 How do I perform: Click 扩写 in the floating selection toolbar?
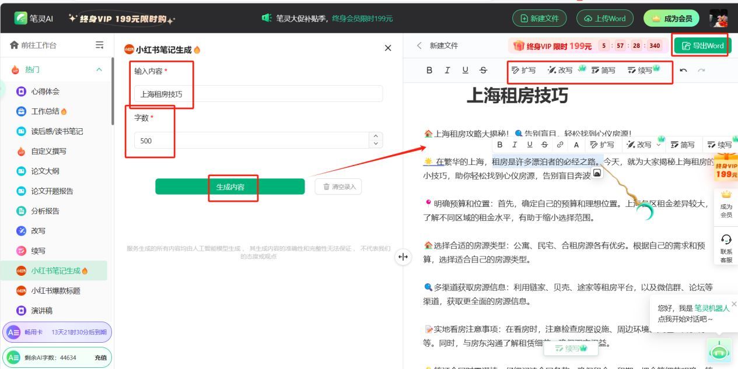click(602, 145)
